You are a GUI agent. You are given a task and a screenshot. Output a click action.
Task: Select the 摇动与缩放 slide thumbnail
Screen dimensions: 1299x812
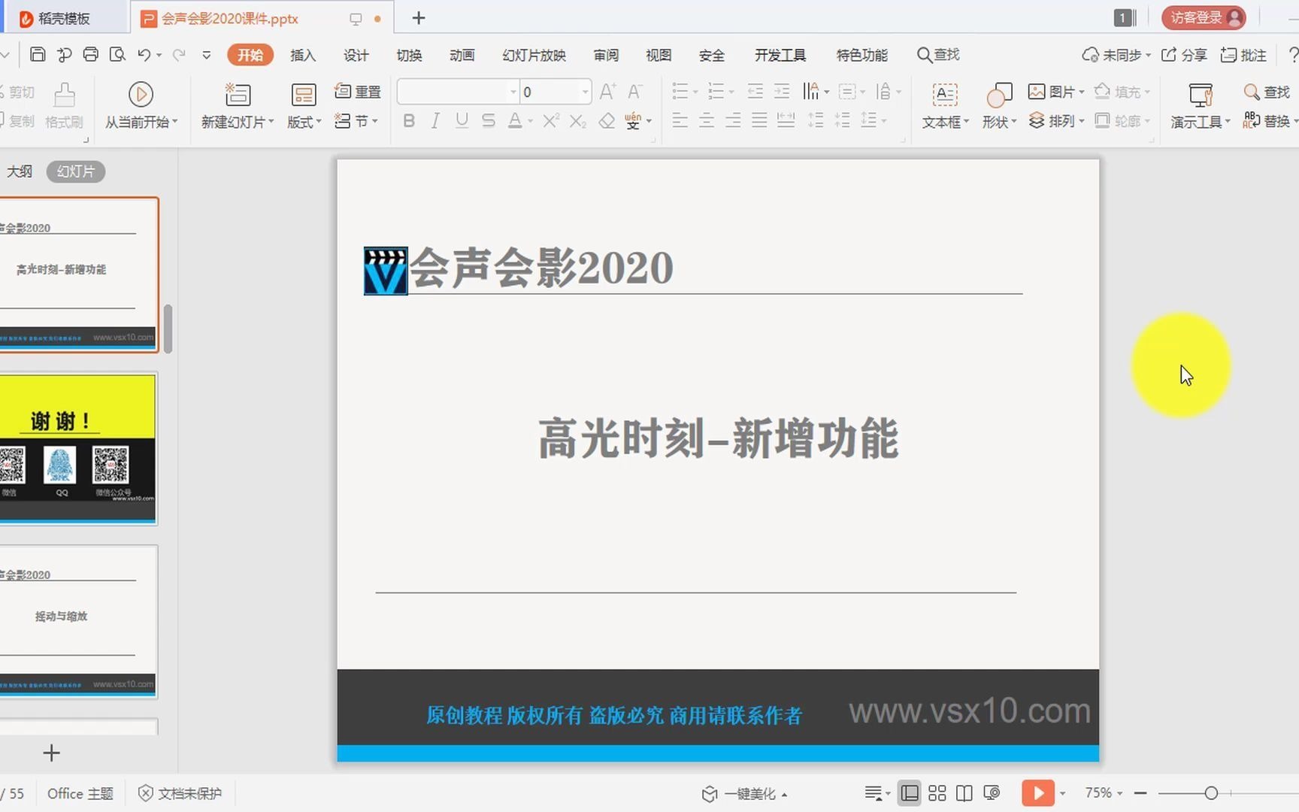pyautogui.click(x=78, y=622)
